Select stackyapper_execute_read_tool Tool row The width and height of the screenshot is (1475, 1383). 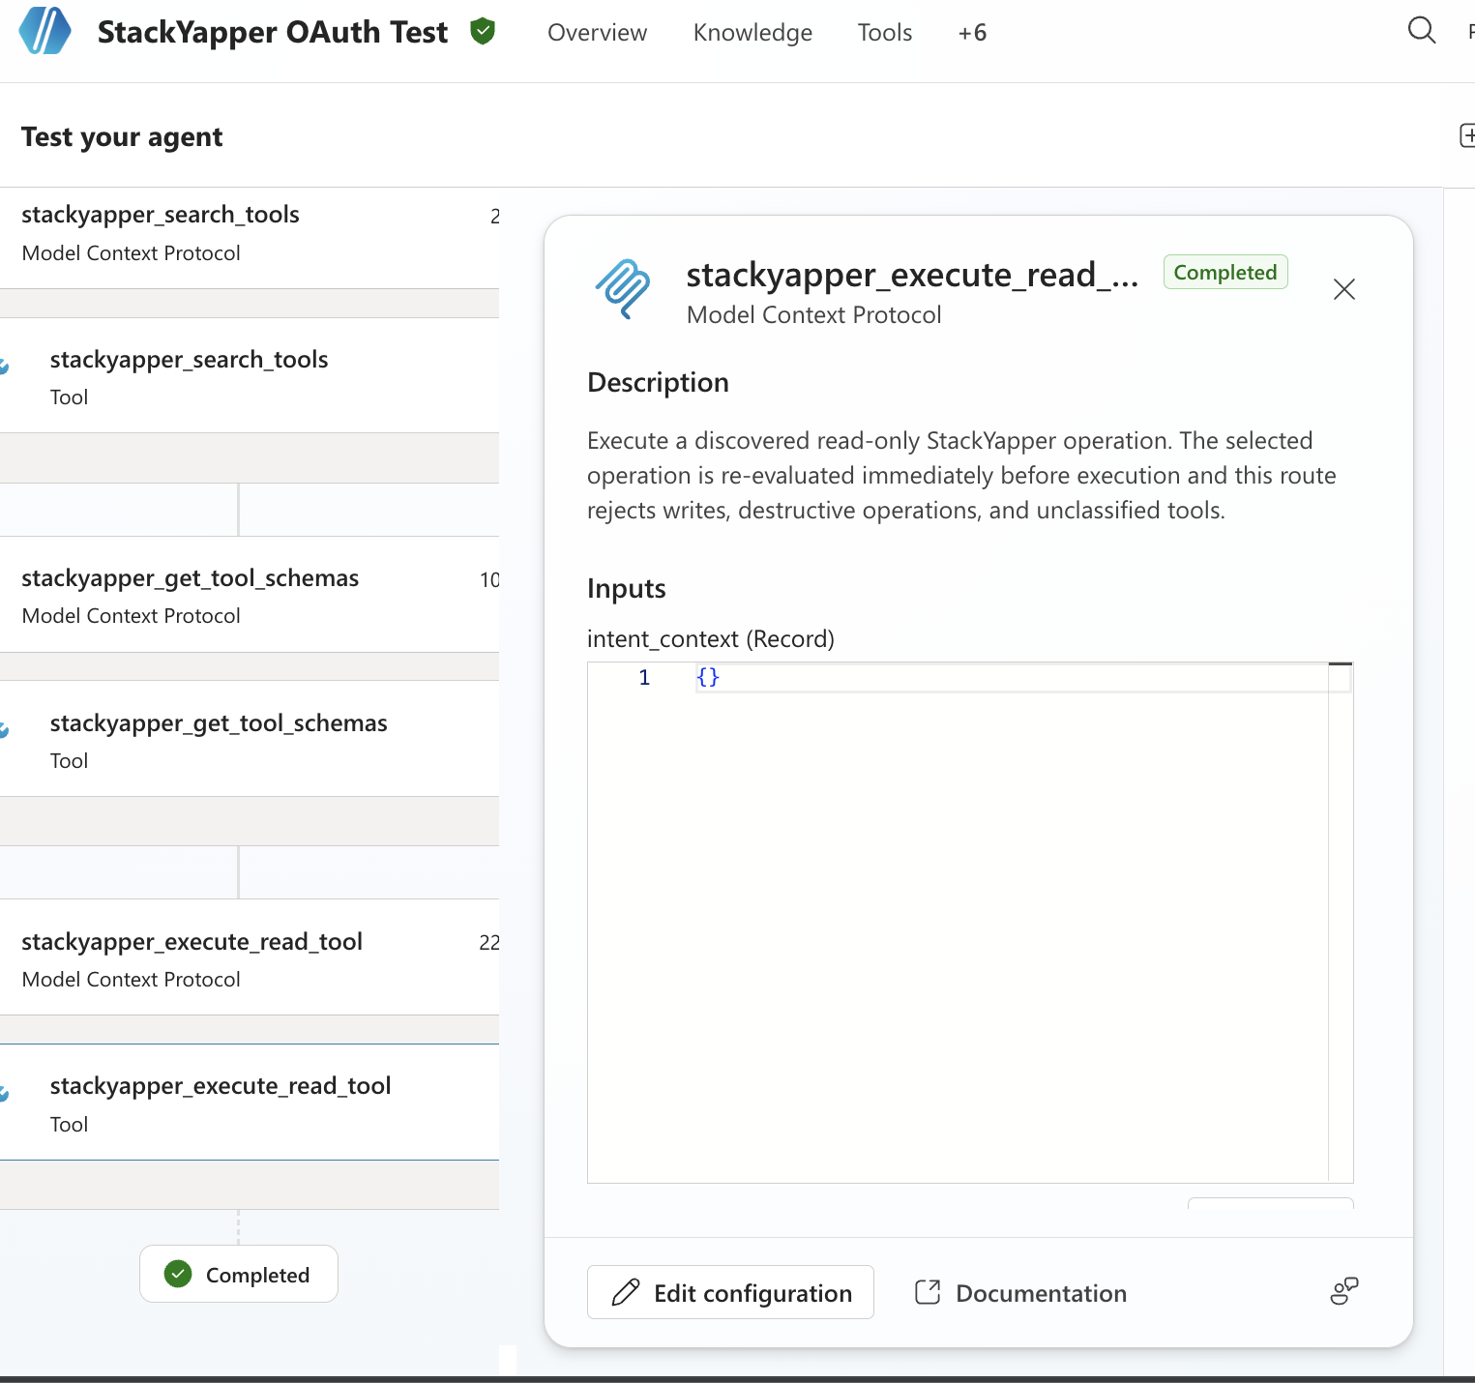[250, 1103]
